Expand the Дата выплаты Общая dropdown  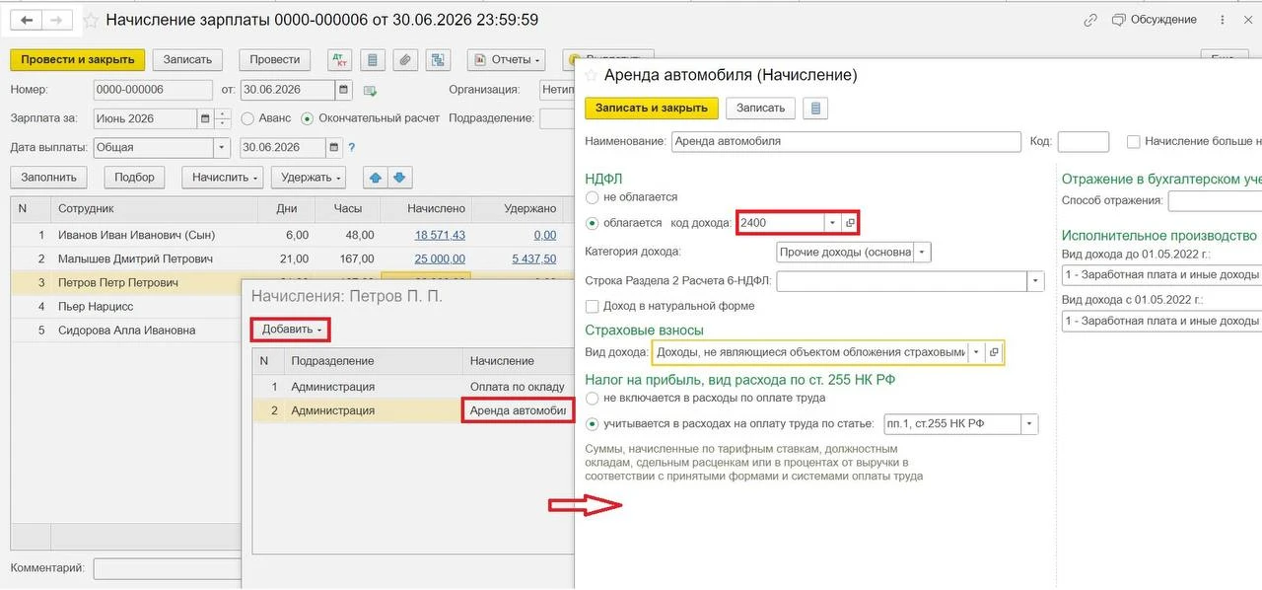pos(221,148)
